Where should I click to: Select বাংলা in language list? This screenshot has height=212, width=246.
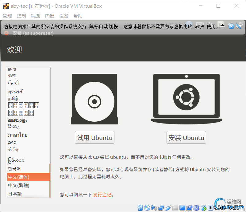coord(28,76)
